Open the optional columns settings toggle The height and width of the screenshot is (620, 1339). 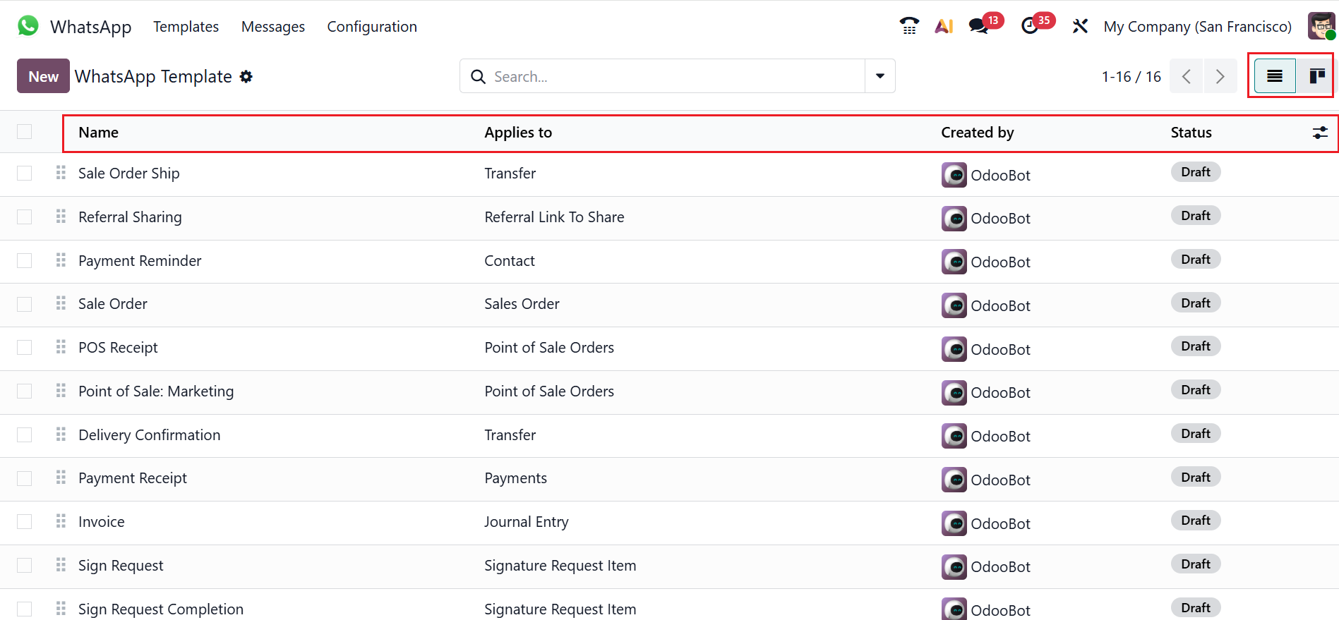1320,133
